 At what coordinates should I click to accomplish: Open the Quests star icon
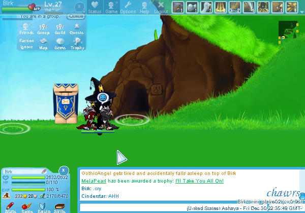[x=77, y=29]
